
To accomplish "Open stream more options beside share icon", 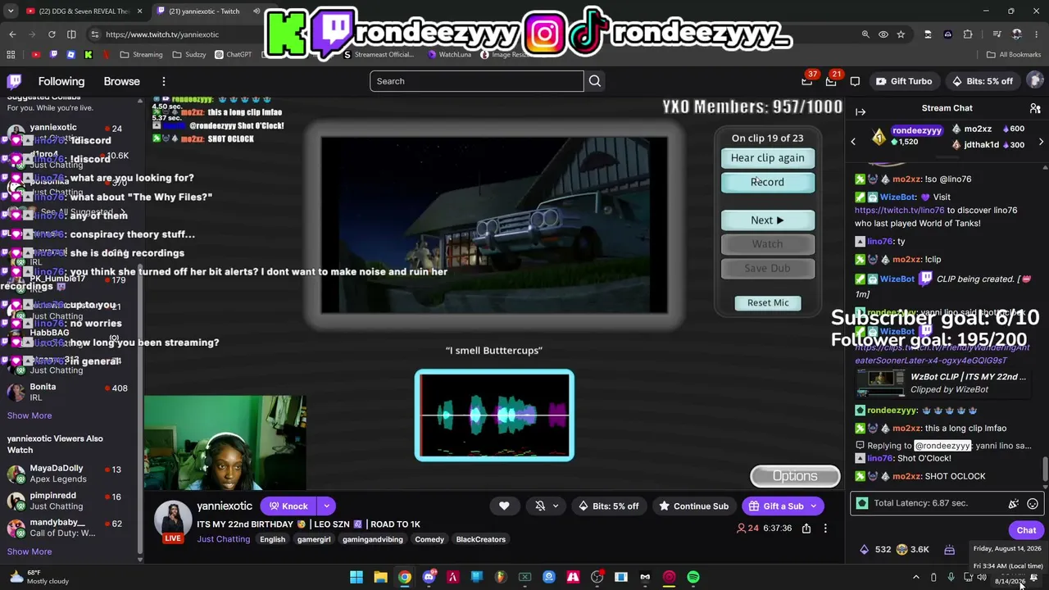I will pyautogui.click(x=825, y=529).
